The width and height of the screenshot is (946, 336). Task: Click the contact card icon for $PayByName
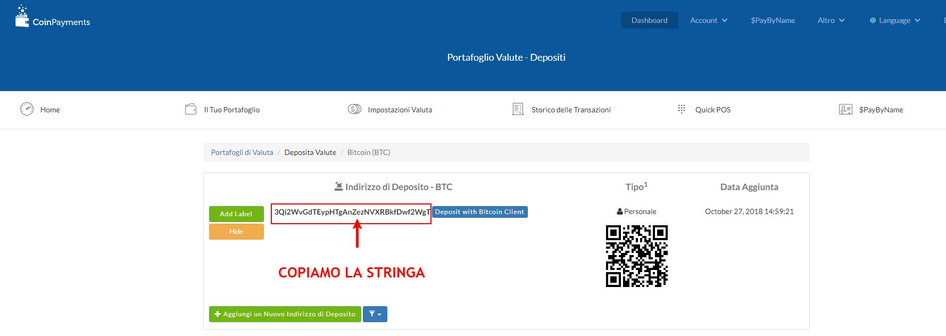(845, 109)
